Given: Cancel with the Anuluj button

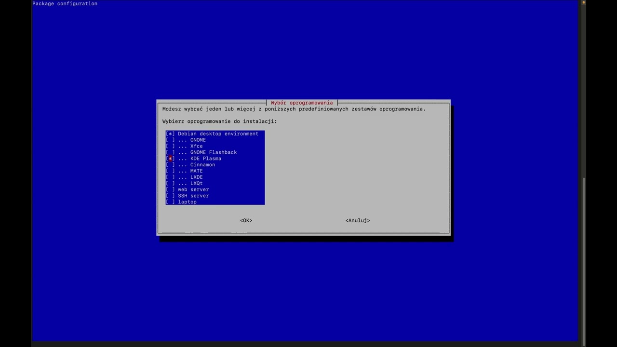Looking at the screenshot, I should click(x=358, y=220).
